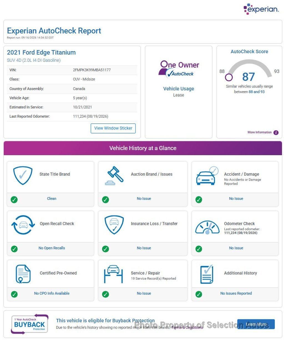This screenshot has height=340, width=284.
Task: Click the Vehicle Age value 5 year(s)
Action: coord(80,98)
